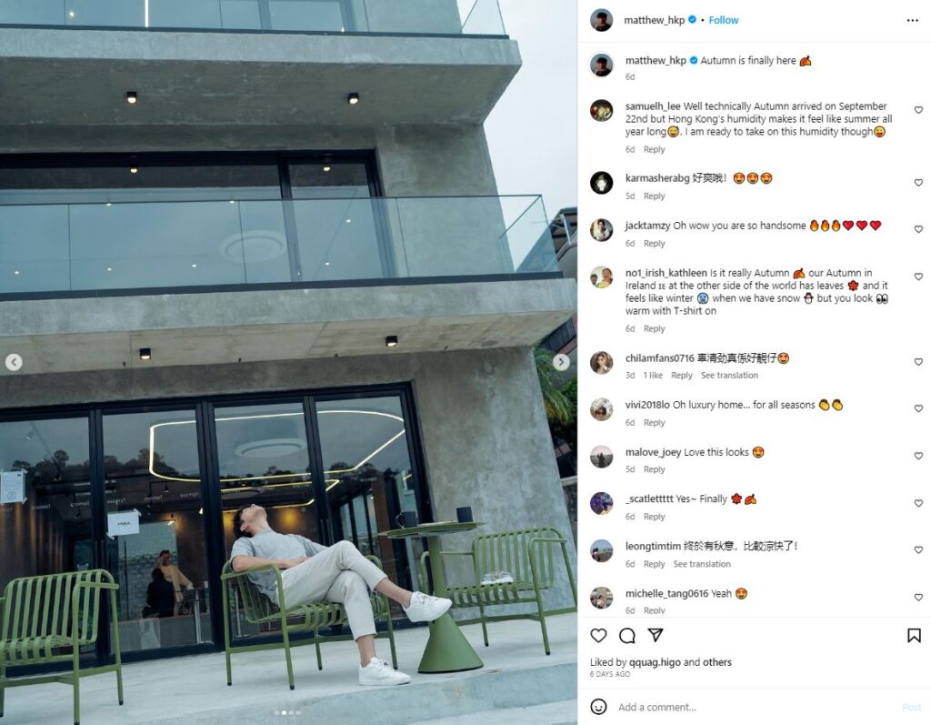
Task: Like the post with the heart icon
Action: 598,635
